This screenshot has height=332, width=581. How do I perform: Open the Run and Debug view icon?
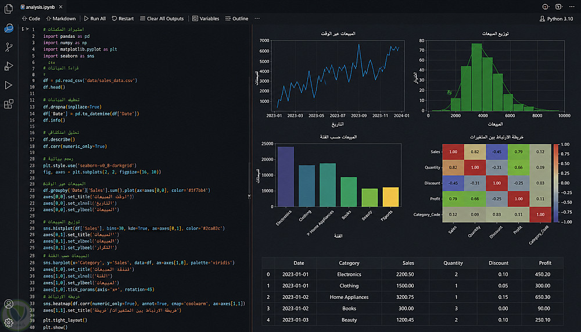pos(9,66)
